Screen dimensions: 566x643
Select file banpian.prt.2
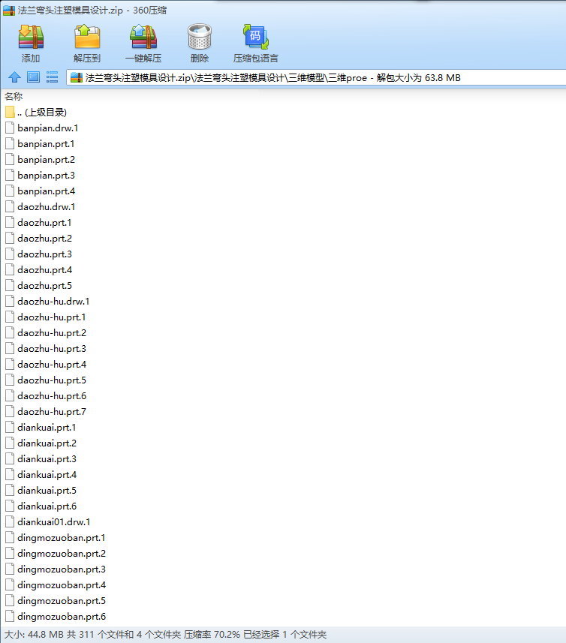[41, 160]
